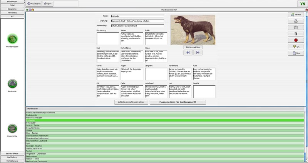Open the Hunderassen section icon
The height and width of the screenshot is (163, 308).
click(x=12, y=39)
